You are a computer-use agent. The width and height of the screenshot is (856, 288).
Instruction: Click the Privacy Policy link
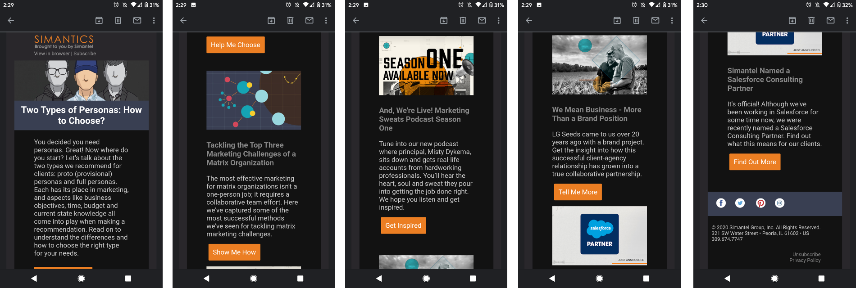(x=805, y=261)
